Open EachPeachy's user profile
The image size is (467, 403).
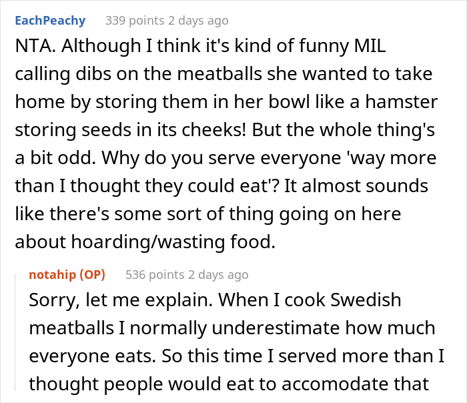pyautogui.click(x=50, y=21)
